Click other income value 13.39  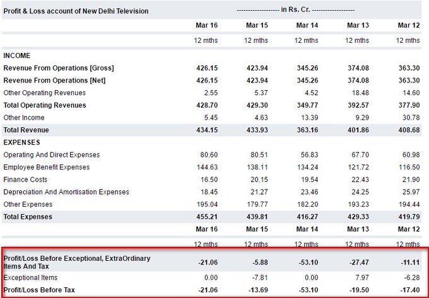(x=309, y=118)
